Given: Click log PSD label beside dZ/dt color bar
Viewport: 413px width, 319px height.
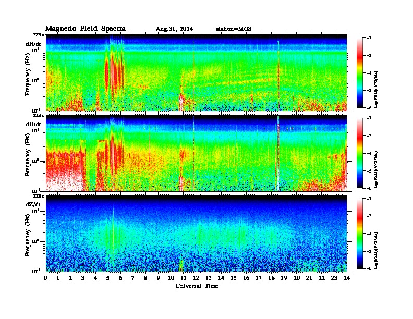Looking at the screenshot, I should [x=376, y=250].
